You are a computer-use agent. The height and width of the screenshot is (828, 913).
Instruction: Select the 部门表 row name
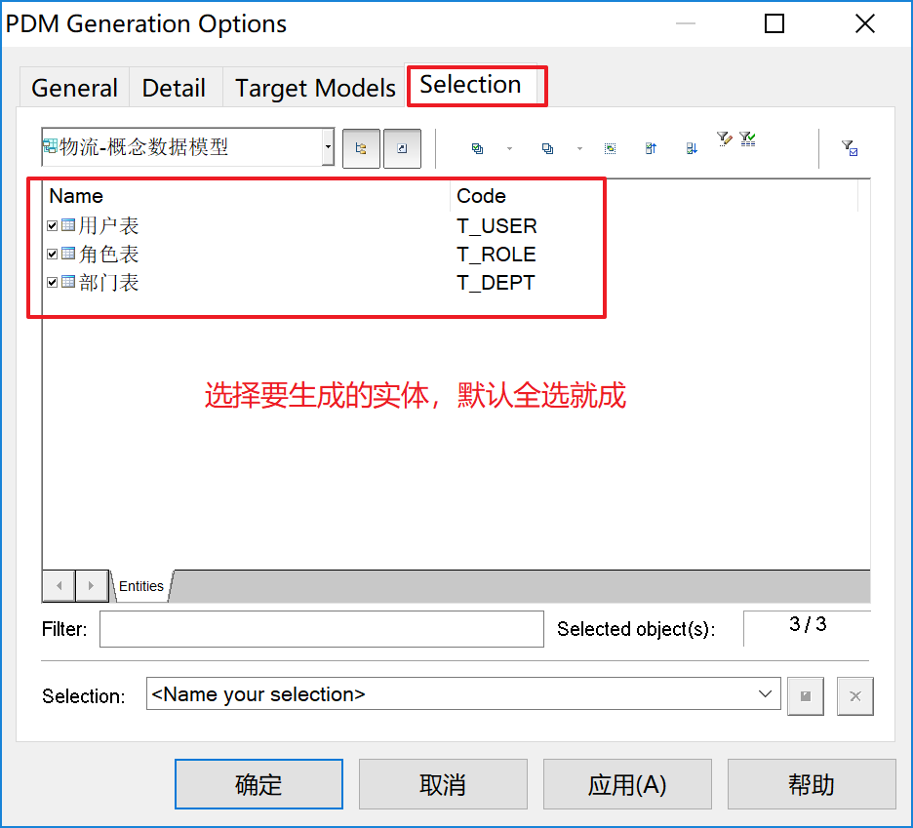click(x=109, y=283)
